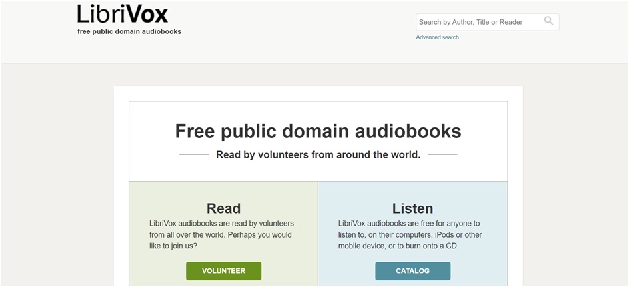Click the decorative line left of the subtitle
This screenshot has height=287, width=629.
pos(194,154)
